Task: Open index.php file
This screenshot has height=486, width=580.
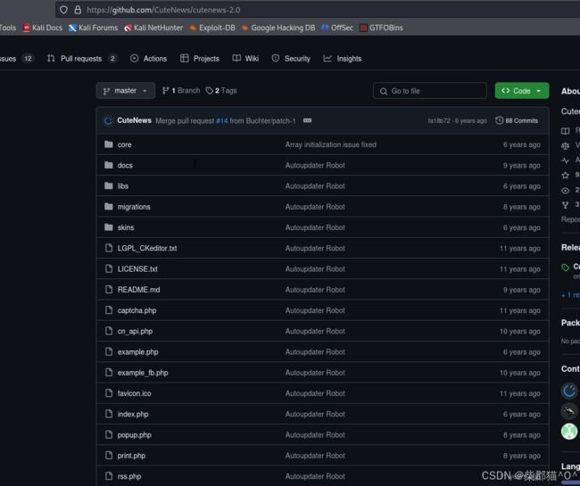Action: click(133, 414)
